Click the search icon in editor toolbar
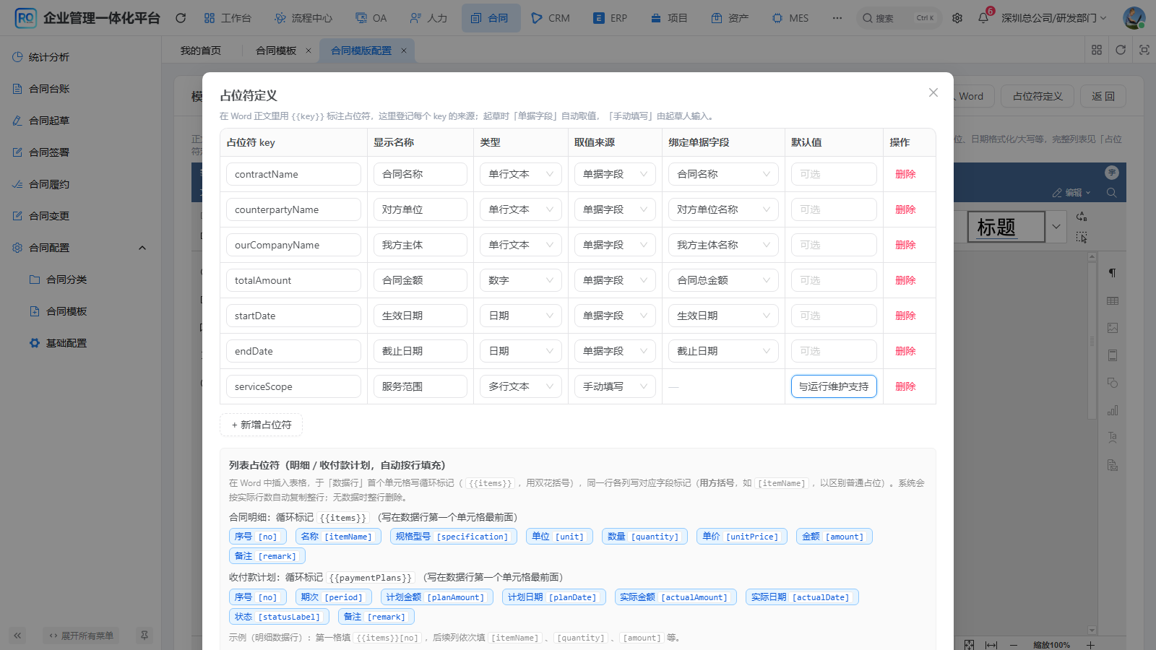1156x650 pixels. (x=1111, y=193)
